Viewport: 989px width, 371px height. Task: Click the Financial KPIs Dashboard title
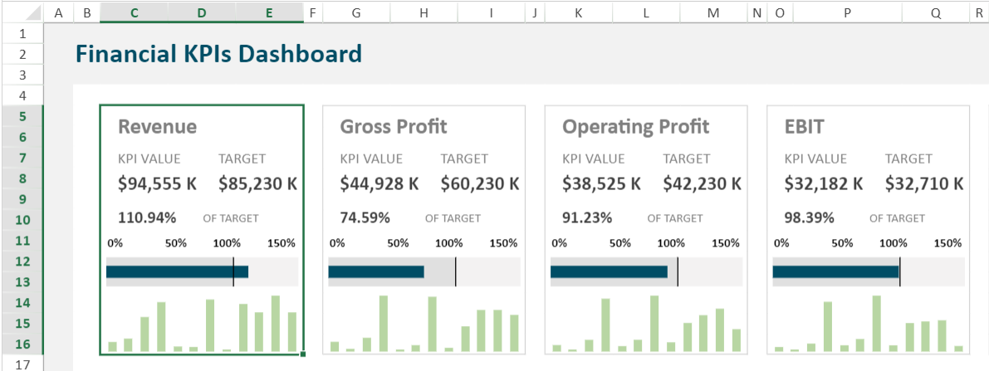pos(218,54)
